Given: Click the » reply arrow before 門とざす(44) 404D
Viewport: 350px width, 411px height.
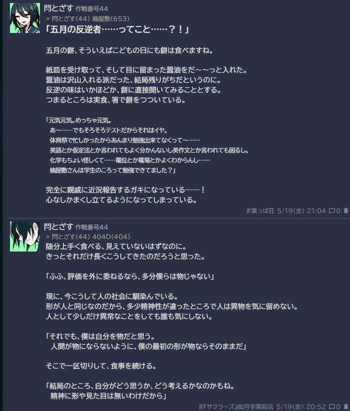Looking at the screenshot, I should click(x=48, y=236).
